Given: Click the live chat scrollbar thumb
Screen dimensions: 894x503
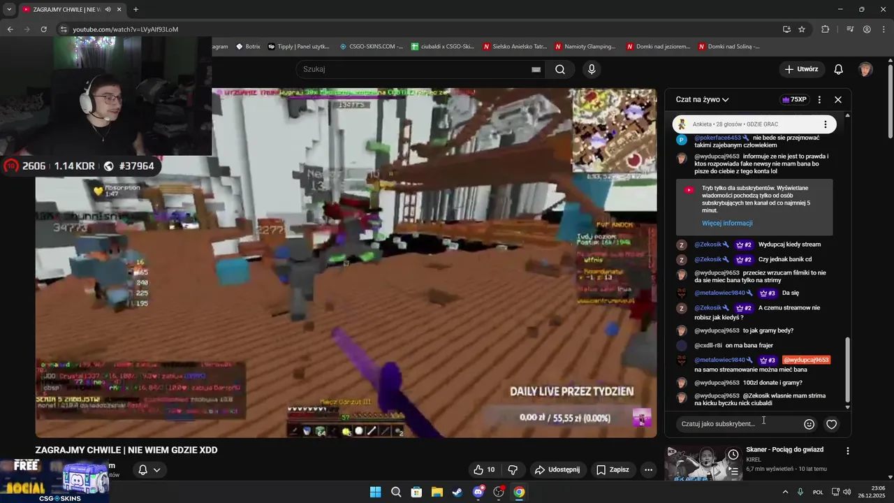Looking at the screenshot, I should click(848, 370).
